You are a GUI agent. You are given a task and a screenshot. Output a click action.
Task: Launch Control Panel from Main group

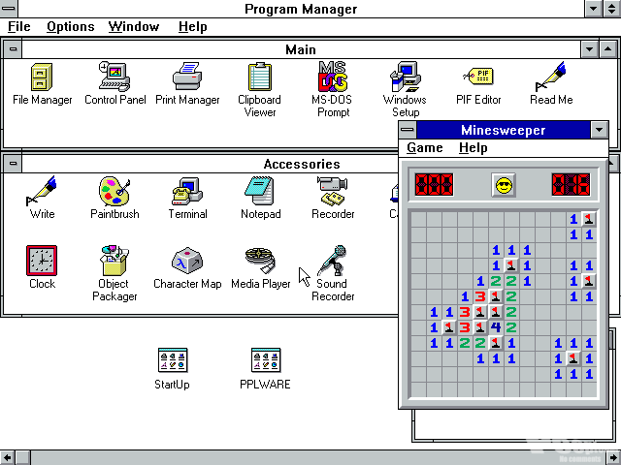point(114,77)
